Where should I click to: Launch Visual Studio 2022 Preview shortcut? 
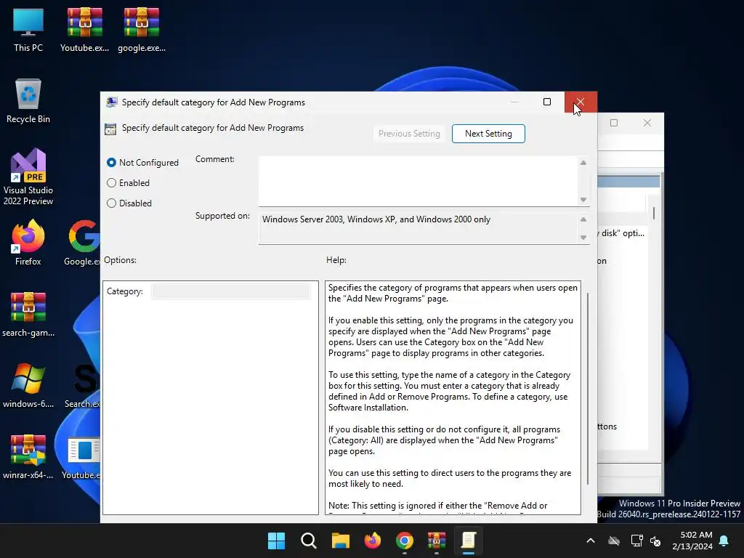click(28, 177)
